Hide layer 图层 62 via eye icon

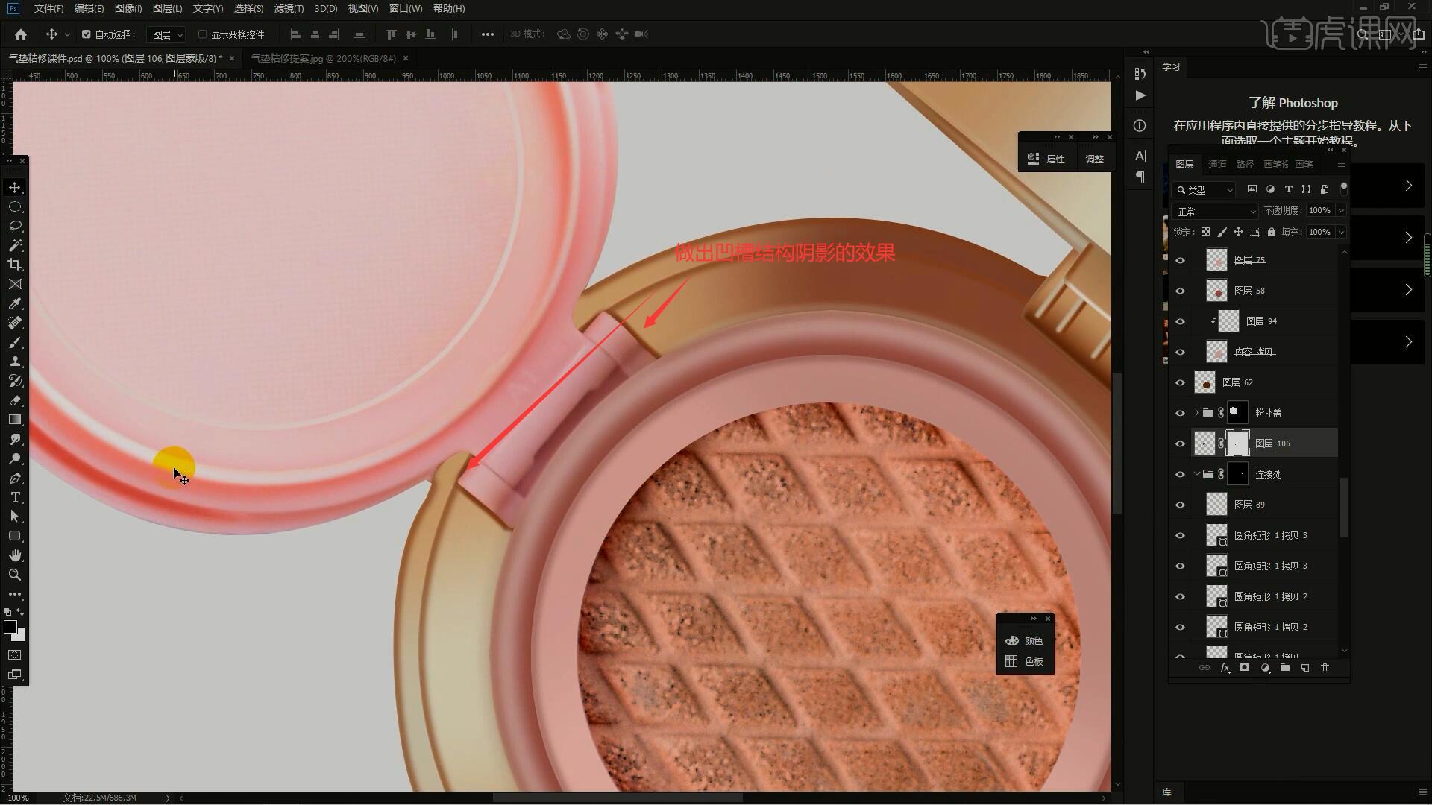pos(1180,382)
